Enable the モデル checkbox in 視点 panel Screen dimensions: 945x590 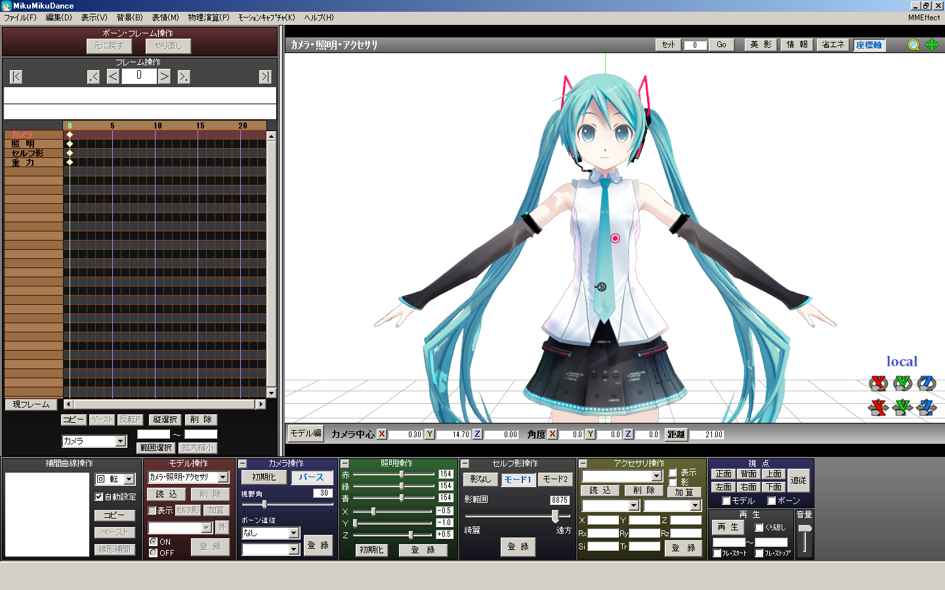(x=726, y=501)
